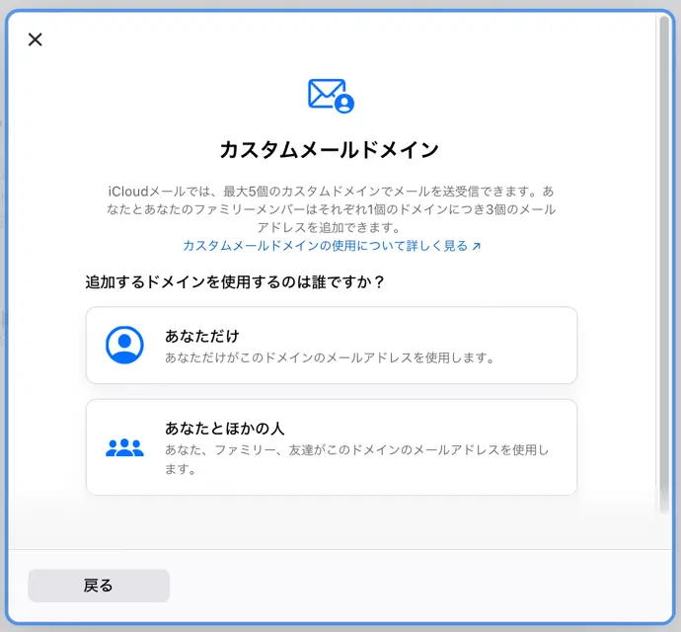The width and height of the screenshot is (681, 632).
Task: Click the single person icon for あなただけ
Action: pos(124,345)
